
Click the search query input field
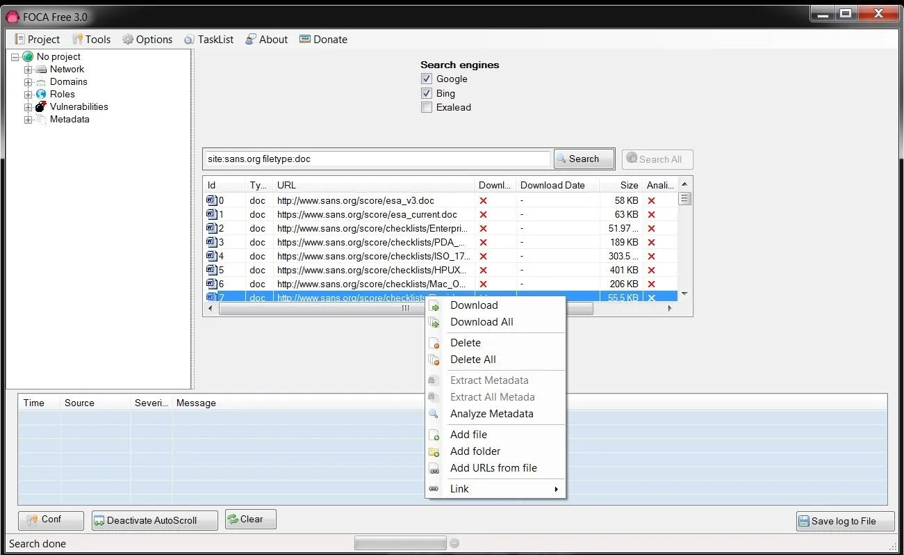click(378, 159)
